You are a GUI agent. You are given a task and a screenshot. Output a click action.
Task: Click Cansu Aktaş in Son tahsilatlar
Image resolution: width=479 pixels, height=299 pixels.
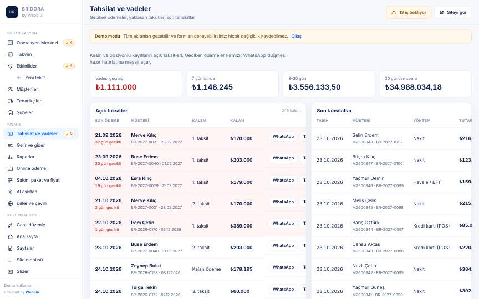366,244
